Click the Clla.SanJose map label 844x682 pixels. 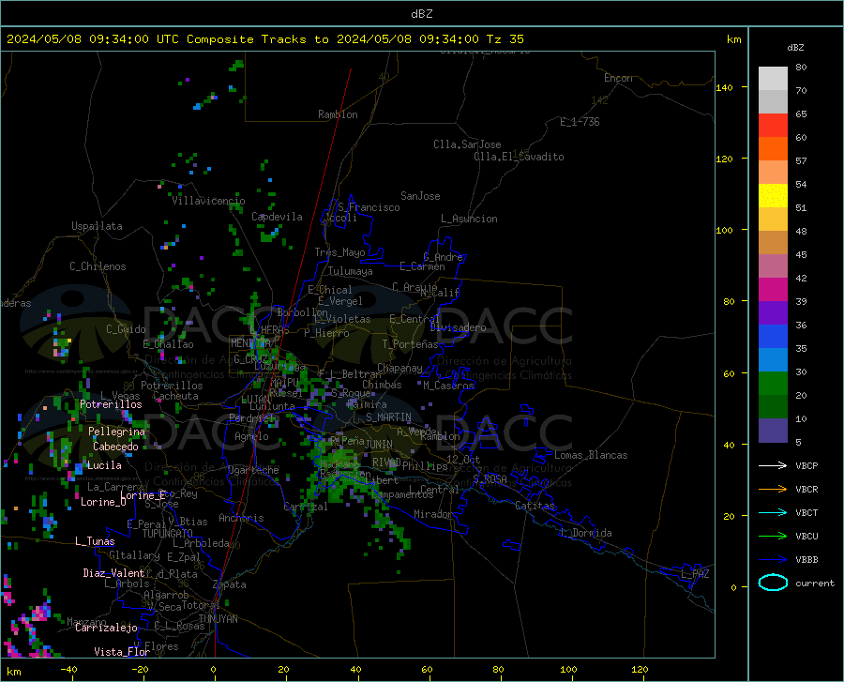467,144
